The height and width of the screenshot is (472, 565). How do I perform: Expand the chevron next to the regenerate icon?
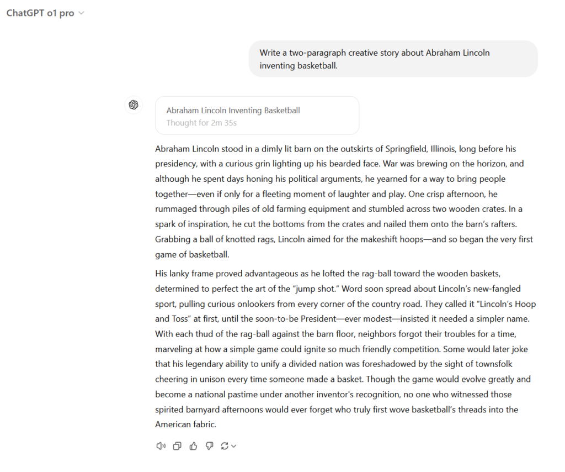pos(234,447)
